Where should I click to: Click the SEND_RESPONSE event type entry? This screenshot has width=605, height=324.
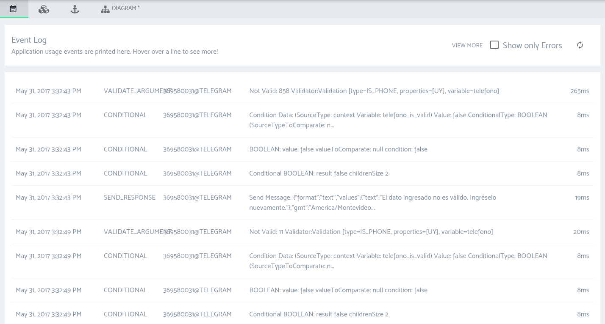pyautogui.click(x=130, y=198)
